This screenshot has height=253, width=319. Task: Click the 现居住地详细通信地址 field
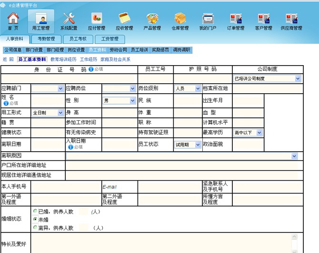[182, 175]
